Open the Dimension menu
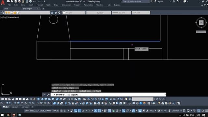Viewport: 208px width, 117px height. pos(66,5)
